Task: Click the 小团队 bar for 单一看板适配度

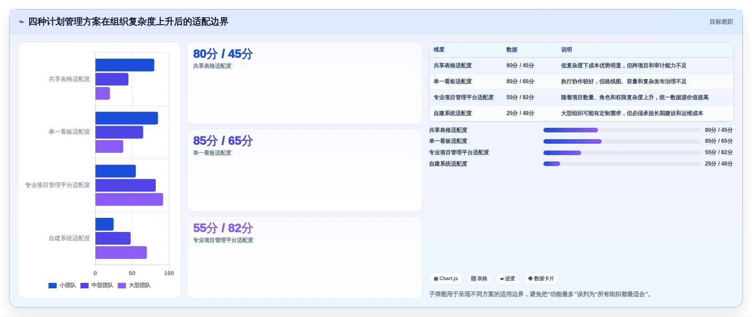Action: point(127,118)
